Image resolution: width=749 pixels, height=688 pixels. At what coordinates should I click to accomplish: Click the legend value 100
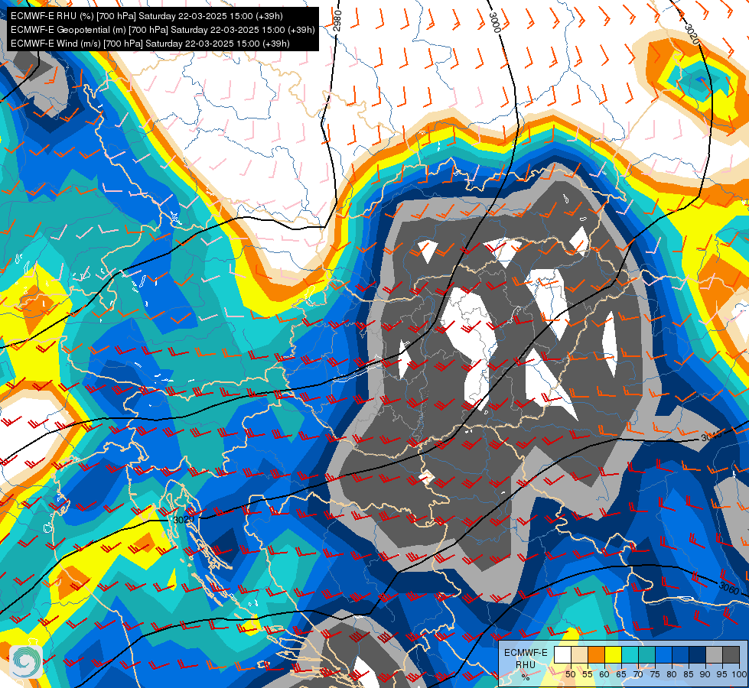(740, 675)
